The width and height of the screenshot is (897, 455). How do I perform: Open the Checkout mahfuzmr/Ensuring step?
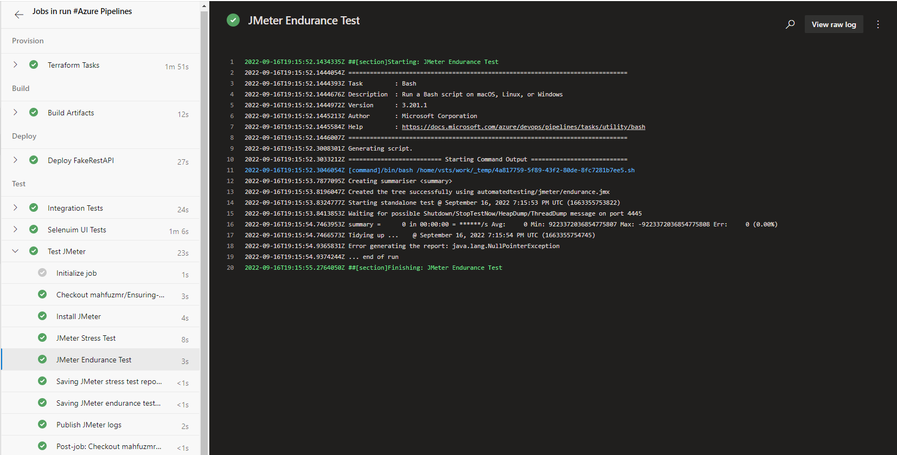pyautogui.click(x=101, y=295)
